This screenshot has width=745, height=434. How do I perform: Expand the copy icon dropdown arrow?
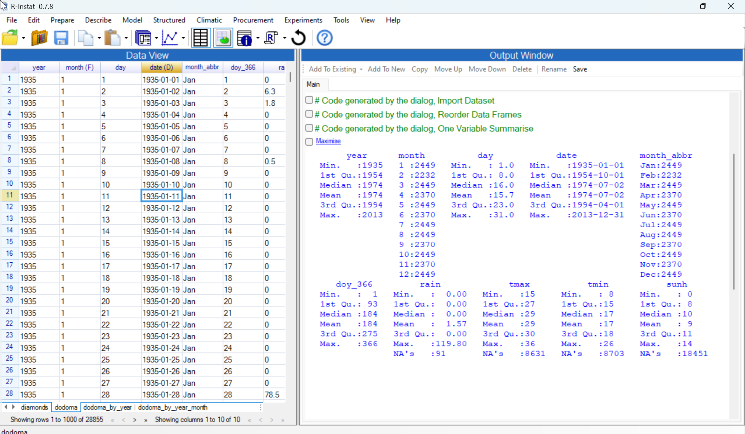[99, 38]
